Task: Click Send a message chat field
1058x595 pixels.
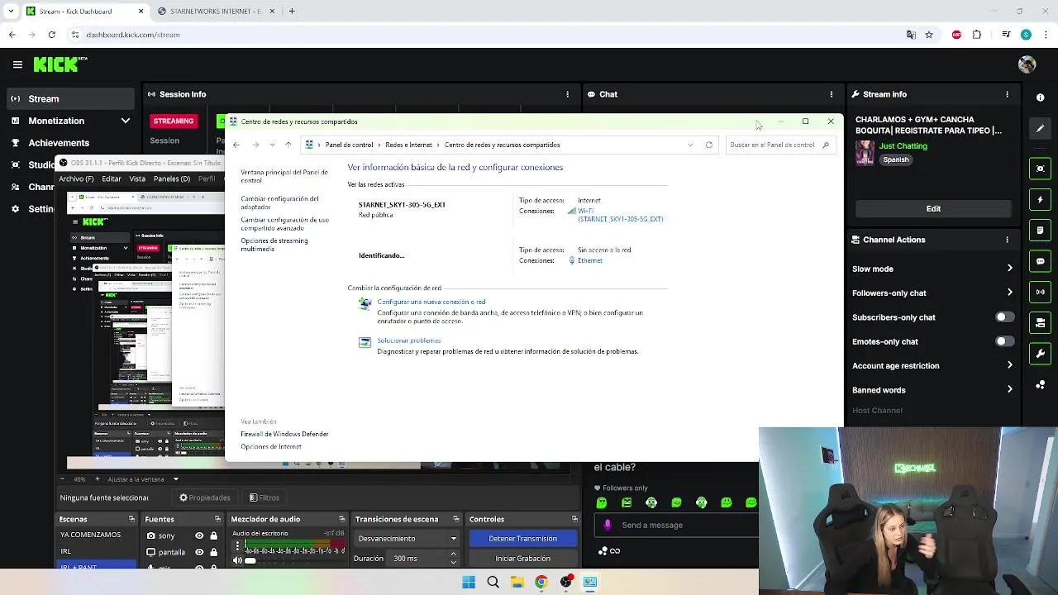Action: pyautogui.click(x=676, y=525)
